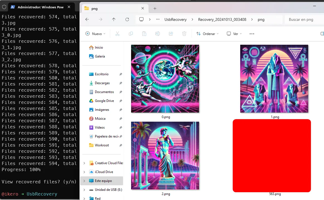The height and width of the screenshot is (200, 324).
Task: Open the Ver view dropdown
Action: [234, 34]
